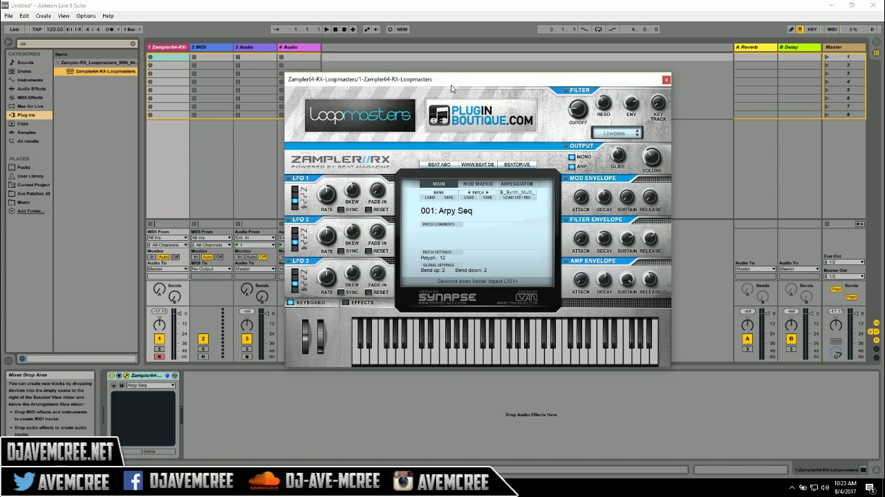The width and height of the screenshot is (885, 497).
Task: Open the View menu
Action: [64, 16]
